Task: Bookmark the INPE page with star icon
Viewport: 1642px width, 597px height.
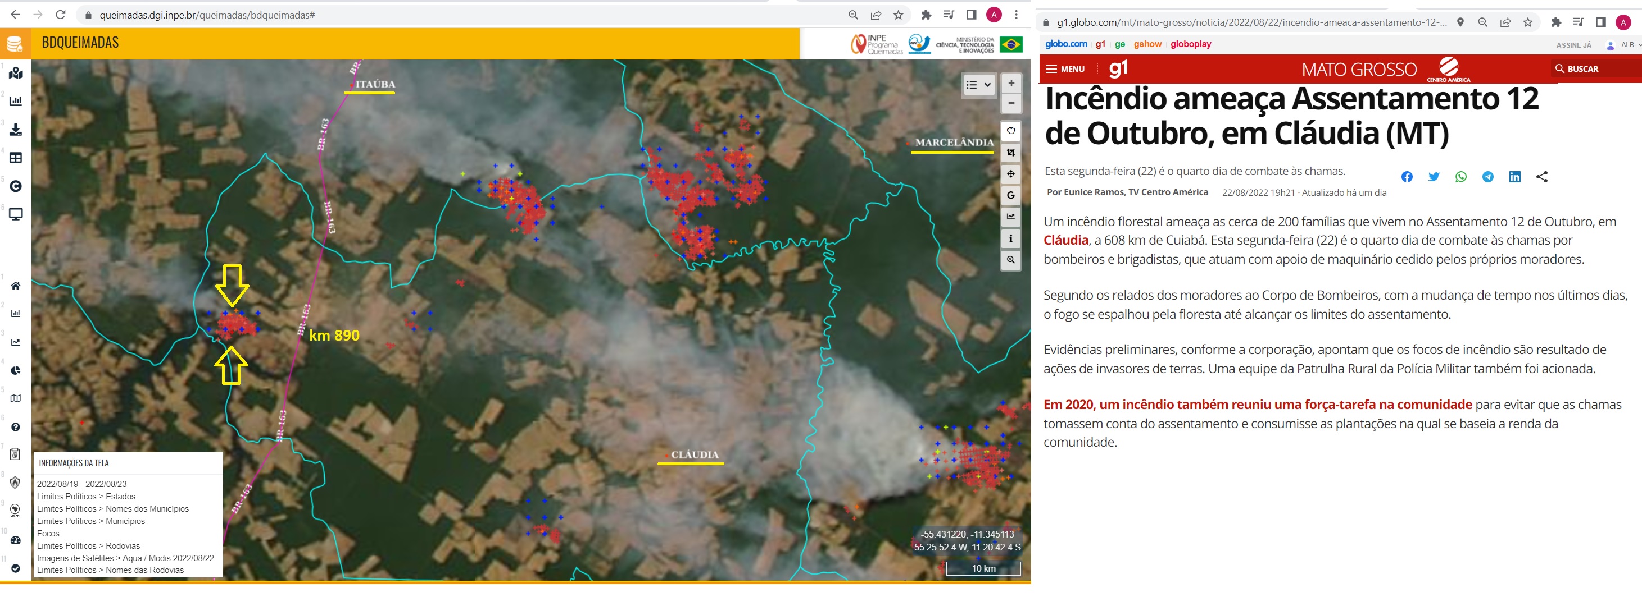Action: (x=898, y=15)
